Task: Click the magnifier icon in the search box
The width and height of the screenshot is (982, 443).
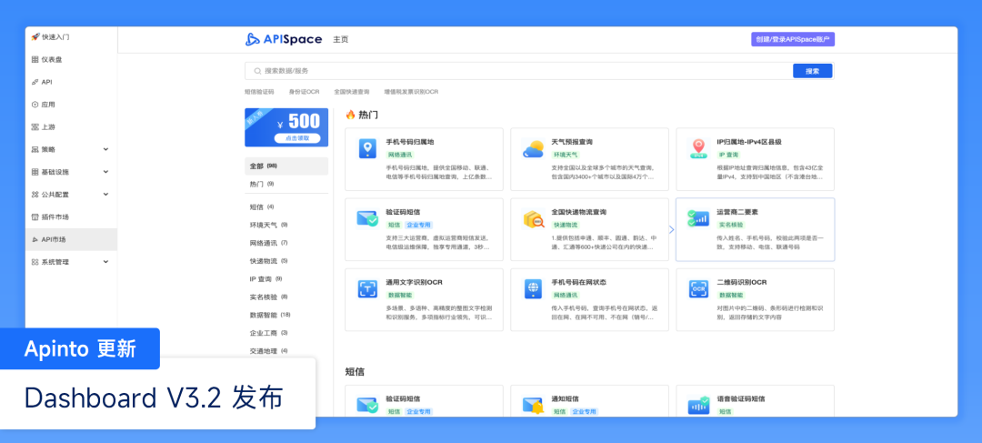Action: coord(256,72)
